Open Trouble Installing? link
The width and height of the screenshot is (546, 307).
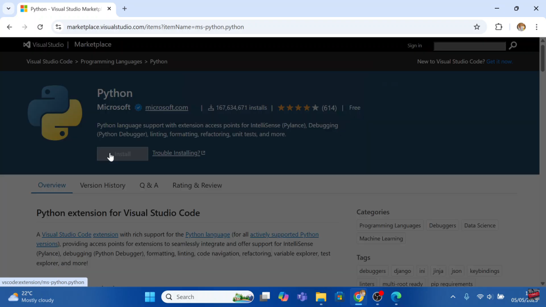[179, 153]
